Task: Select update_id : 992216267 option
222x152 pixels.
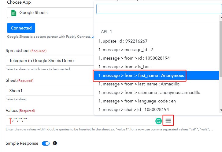Action: (157, 41)
